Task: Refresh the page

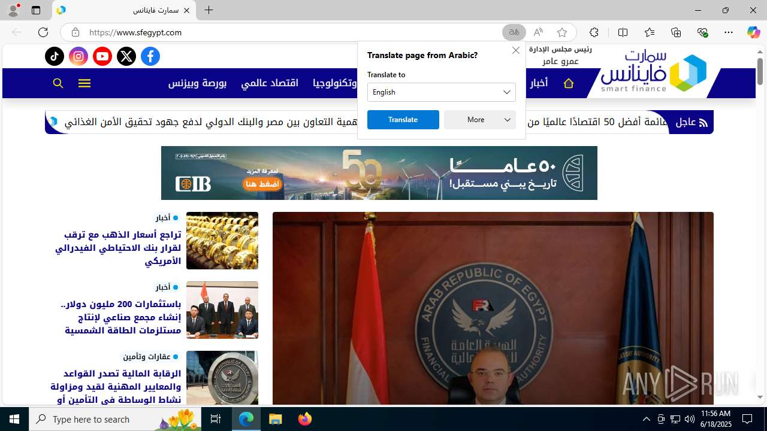Action: [43, 32]
